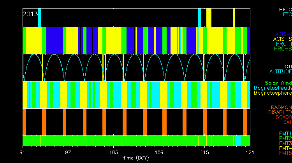Select the SCADO legend label
292x163 pixels.
coord(283,117)
